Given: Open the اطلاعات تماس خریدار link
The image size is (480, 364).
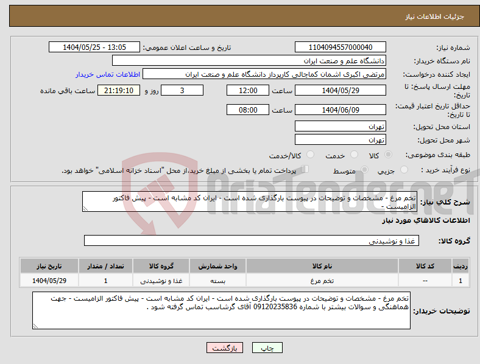Looking at the screenshot, I should point(108,74).
